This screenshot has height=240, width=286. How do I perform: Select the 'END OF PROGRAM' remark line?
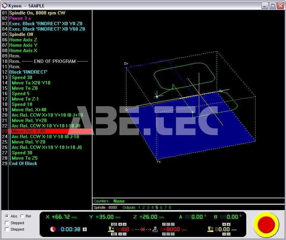(48, 61)
